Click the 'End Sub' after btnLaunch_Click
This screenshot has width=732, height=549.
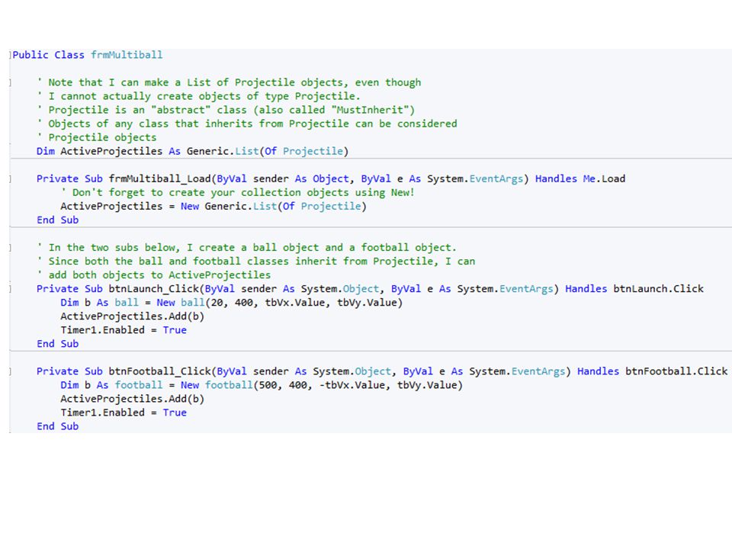(x=58, y=344)
